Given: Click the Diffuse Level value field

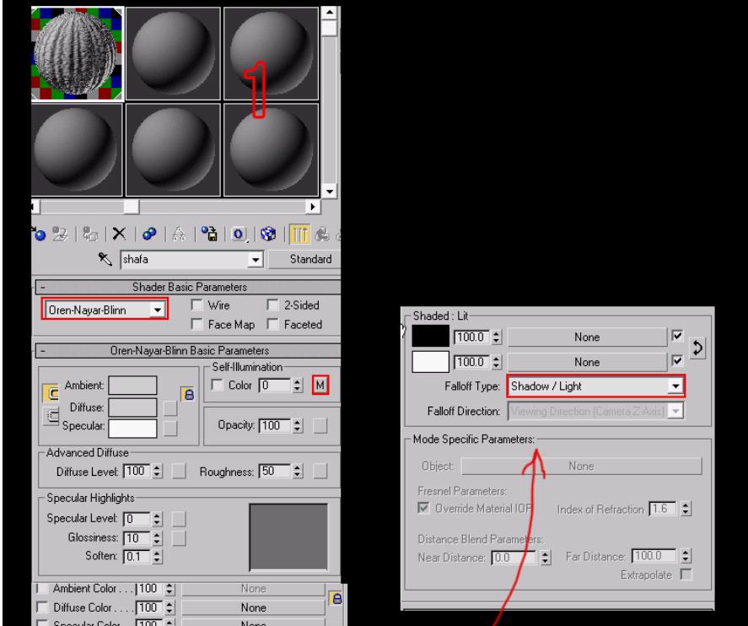Looking at the screenshot, I should pos(137,472).
